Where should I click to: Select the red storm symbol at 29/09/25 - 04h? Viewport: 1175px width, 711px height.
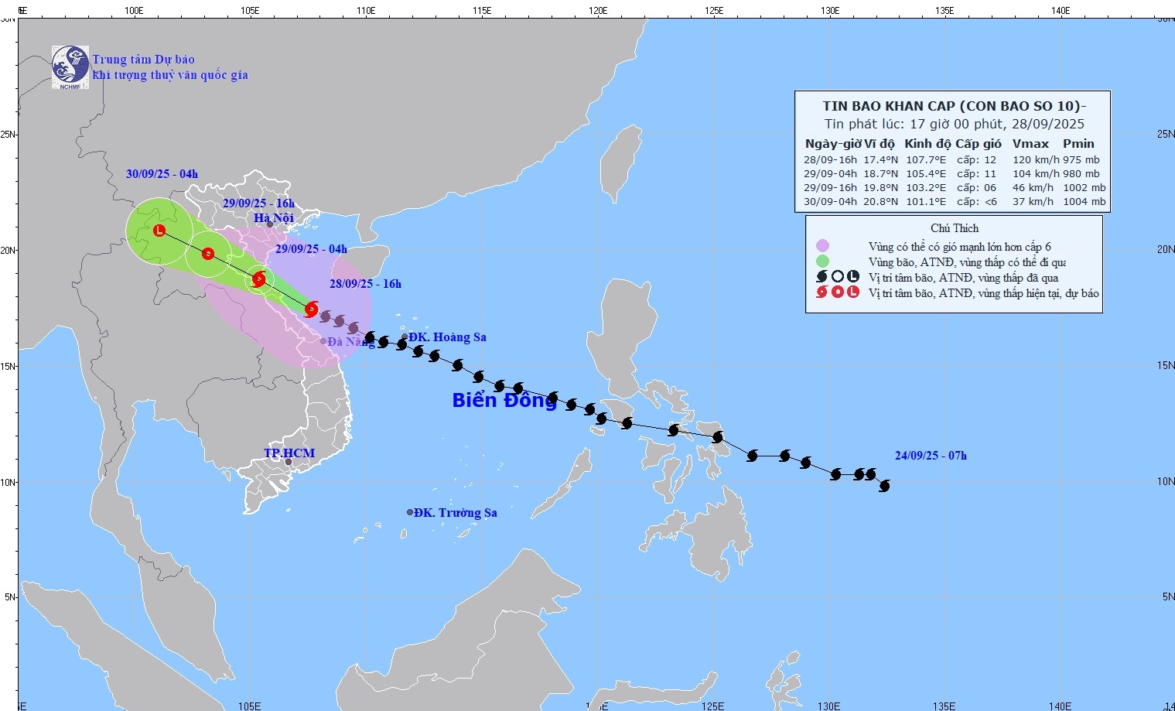[259, 279]
